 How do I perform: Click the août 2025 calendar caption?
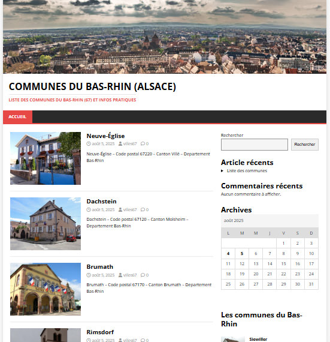pyautogui.click(x=234, y=221)
